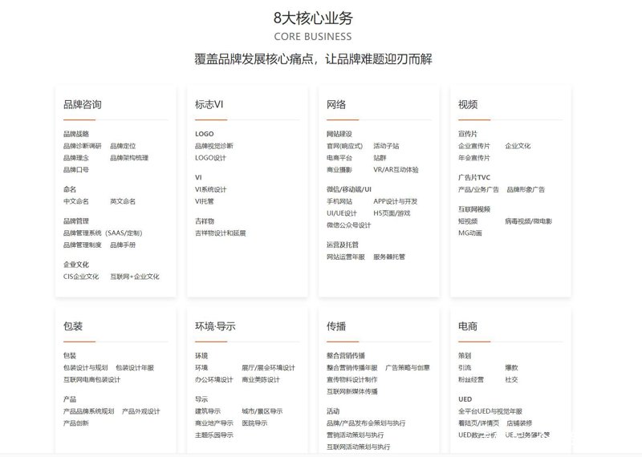The image size is (642, 457).
Task: Click H5页面/游戏
Action: tap(392, 213)
